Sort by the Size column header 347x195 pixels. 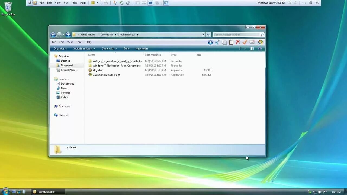pyautogui.click(x=199, y=55)
